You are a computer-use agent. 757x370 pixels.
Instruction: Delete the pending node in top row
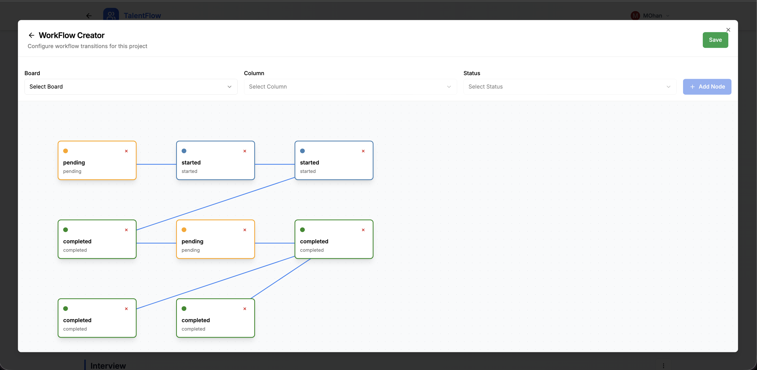coord(126,151)
